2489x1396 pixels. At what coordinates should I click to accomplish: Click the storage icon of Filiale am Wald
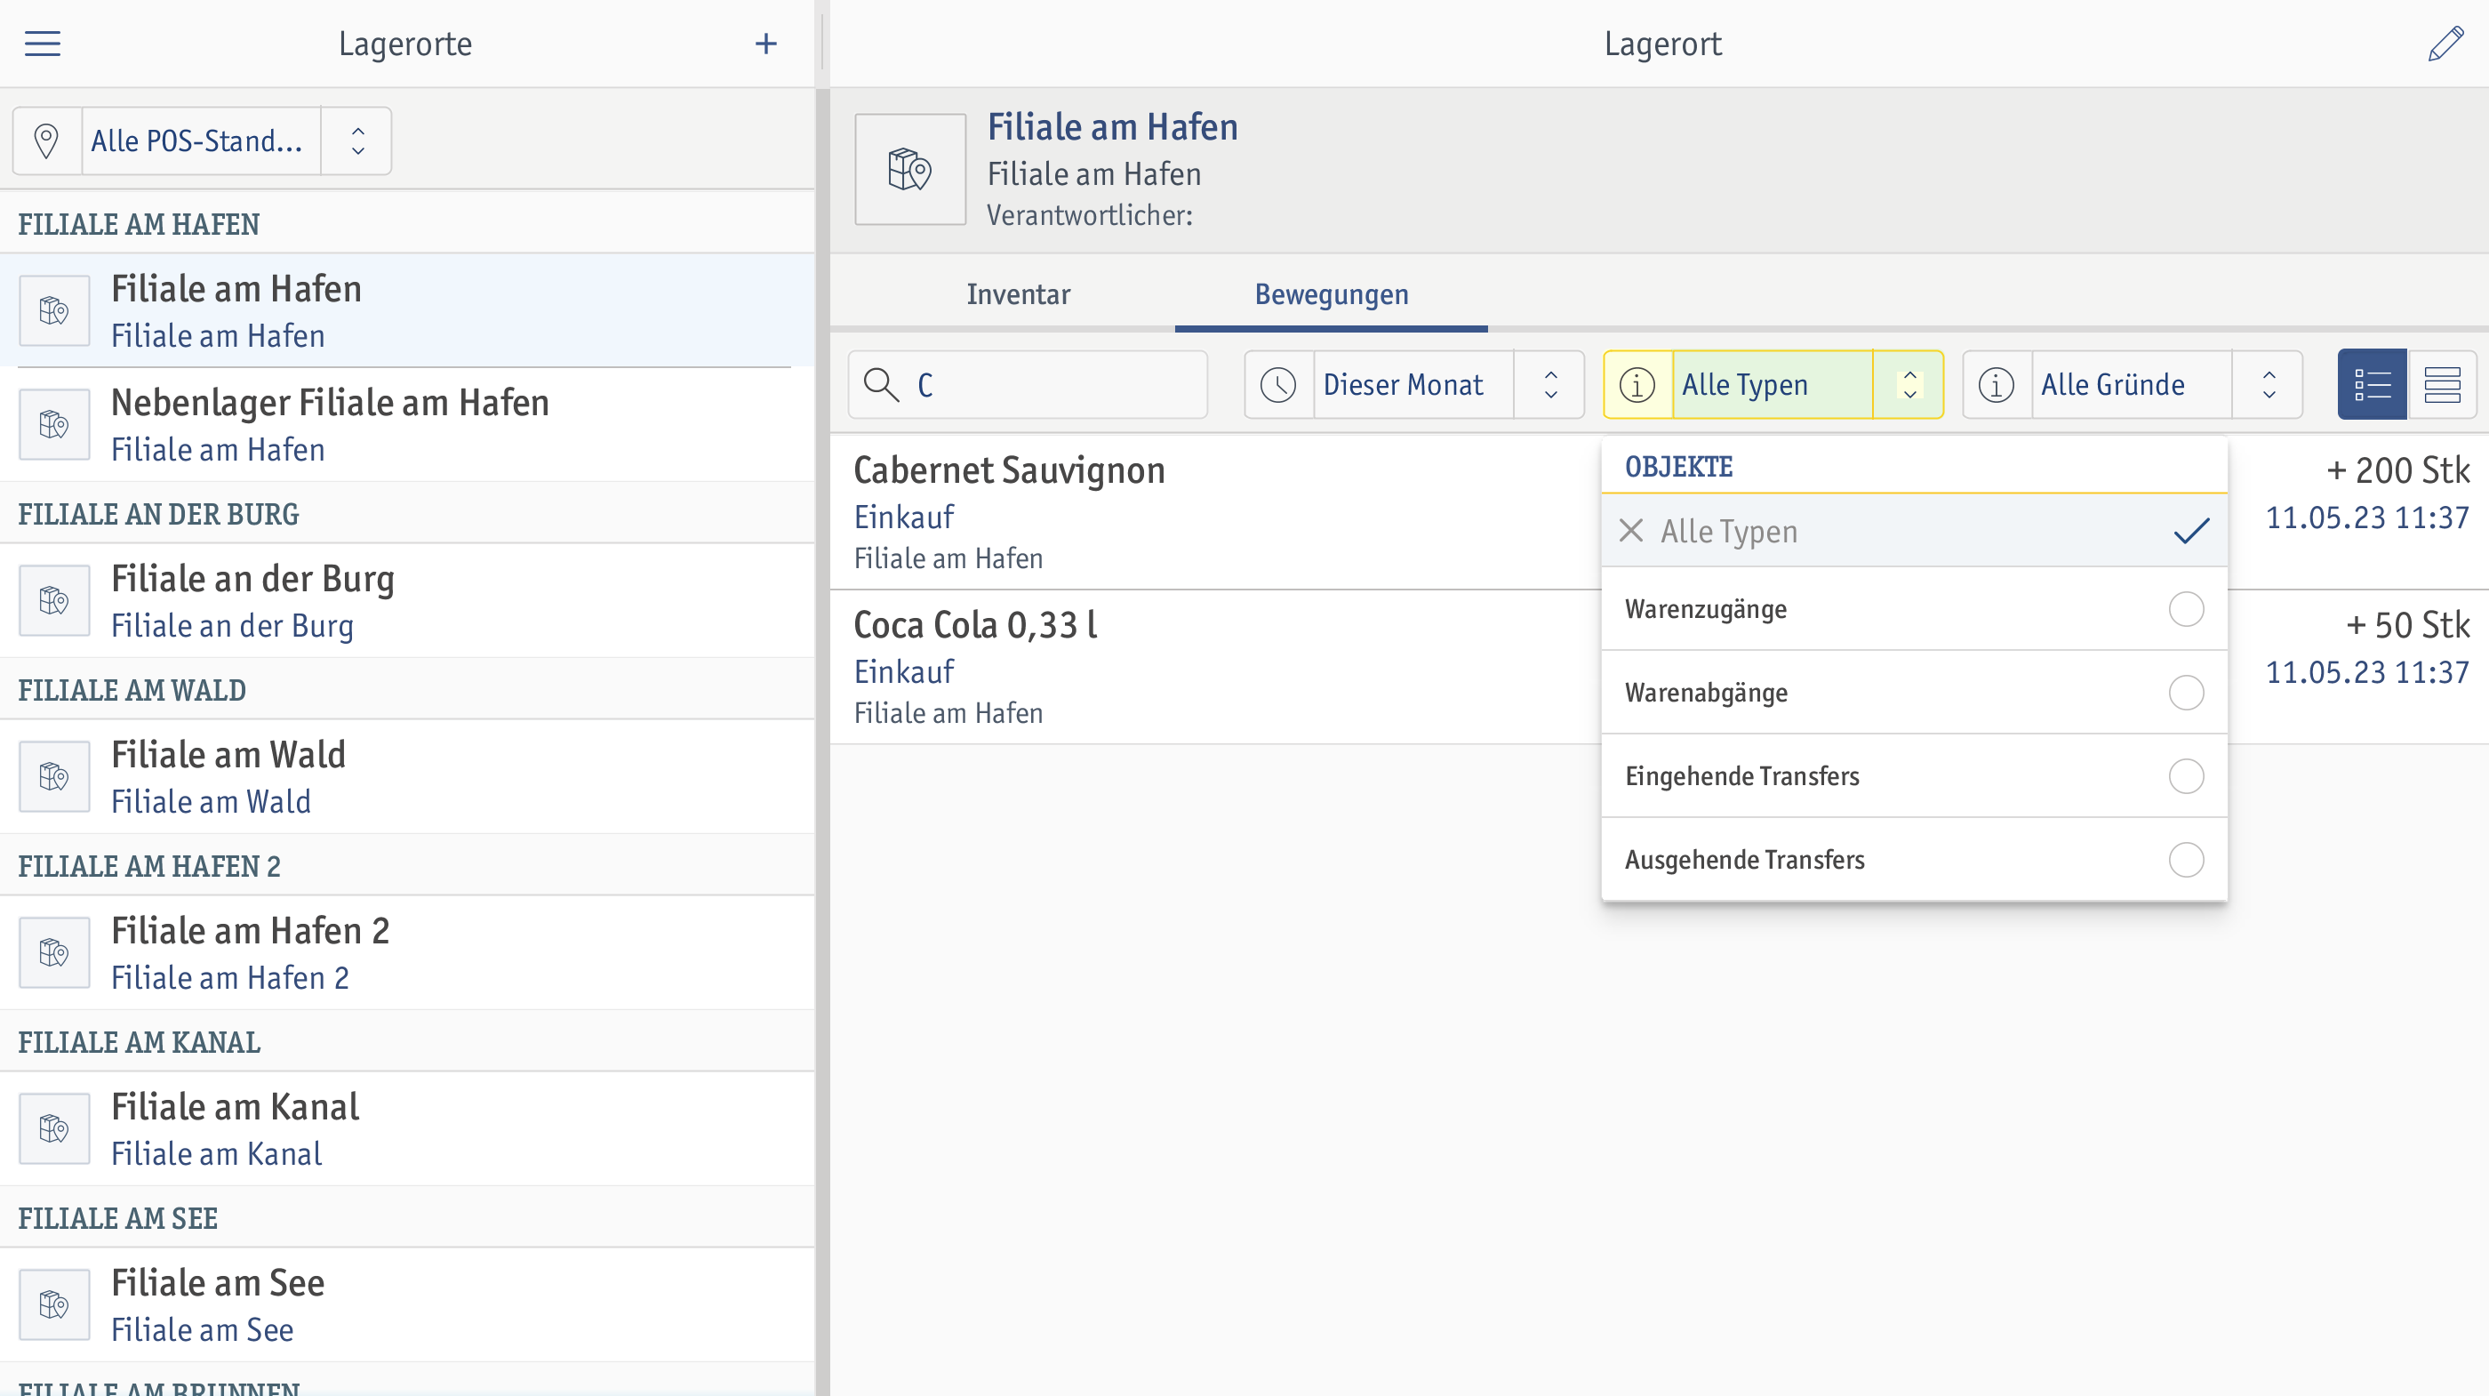pos(55,776)
